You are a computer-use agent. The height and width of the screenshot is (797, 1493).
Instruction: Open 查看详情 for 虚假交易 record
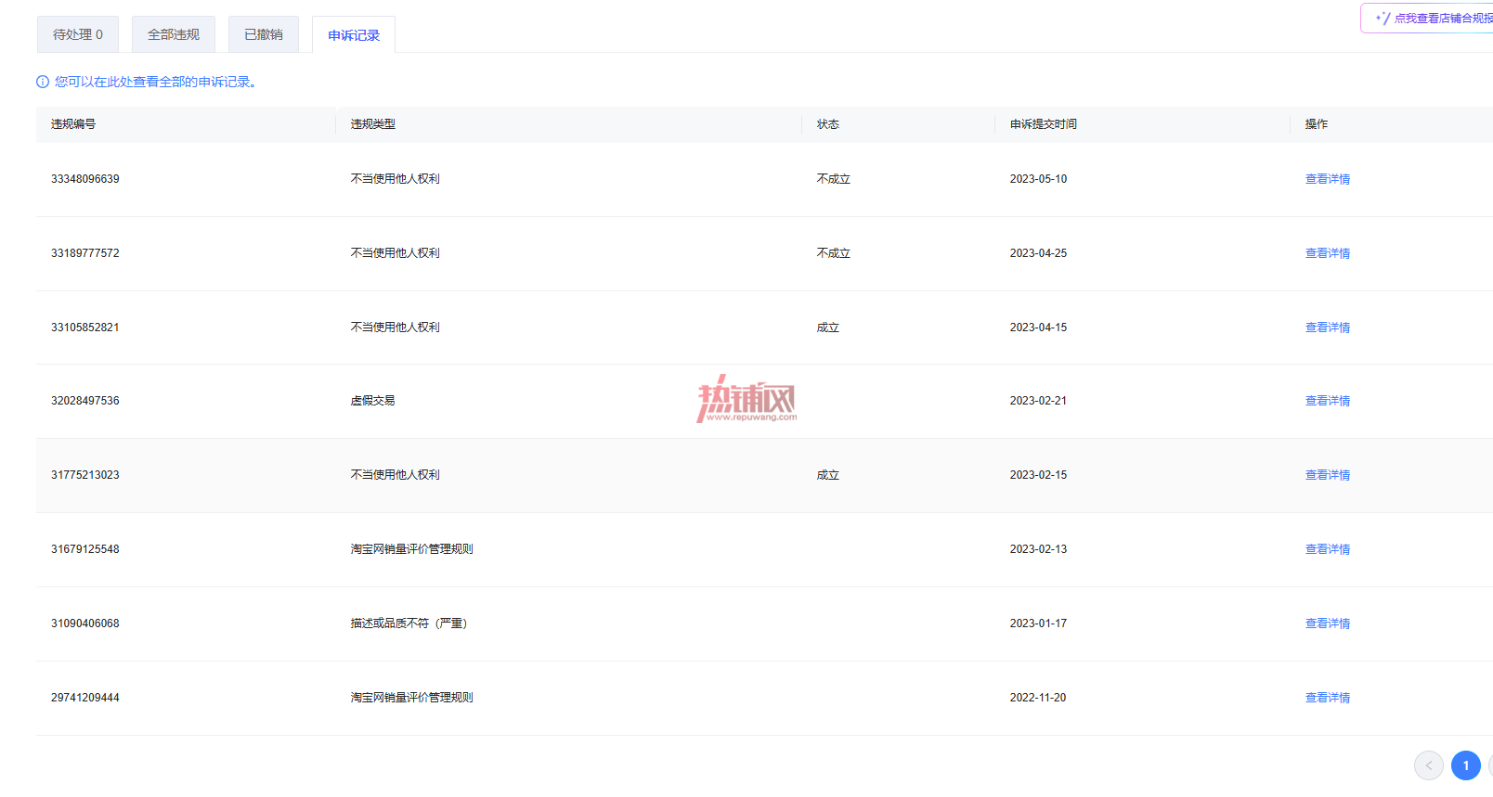click(1328, 401)
